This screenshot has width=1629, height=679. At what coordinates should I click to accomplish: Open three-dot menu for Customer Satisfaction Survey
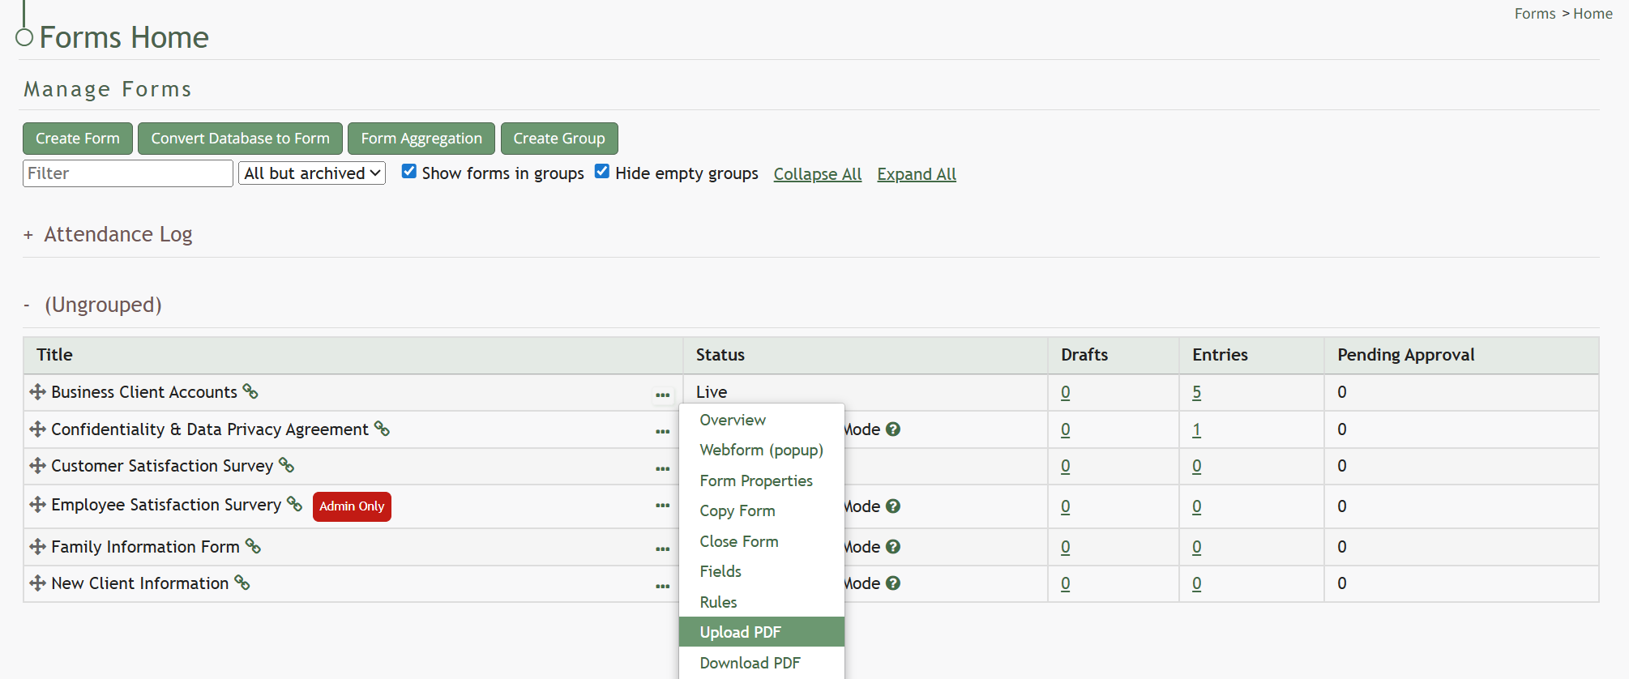pyautogui.click(x=662, y=468)
